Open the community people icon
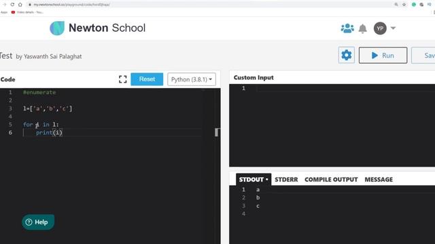Viewport: 435px width, 244px height. click(347, 28)
